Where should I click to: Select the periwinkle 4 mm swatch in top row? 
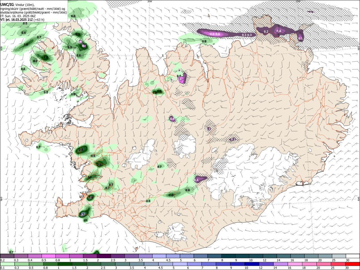click(159, 256)
